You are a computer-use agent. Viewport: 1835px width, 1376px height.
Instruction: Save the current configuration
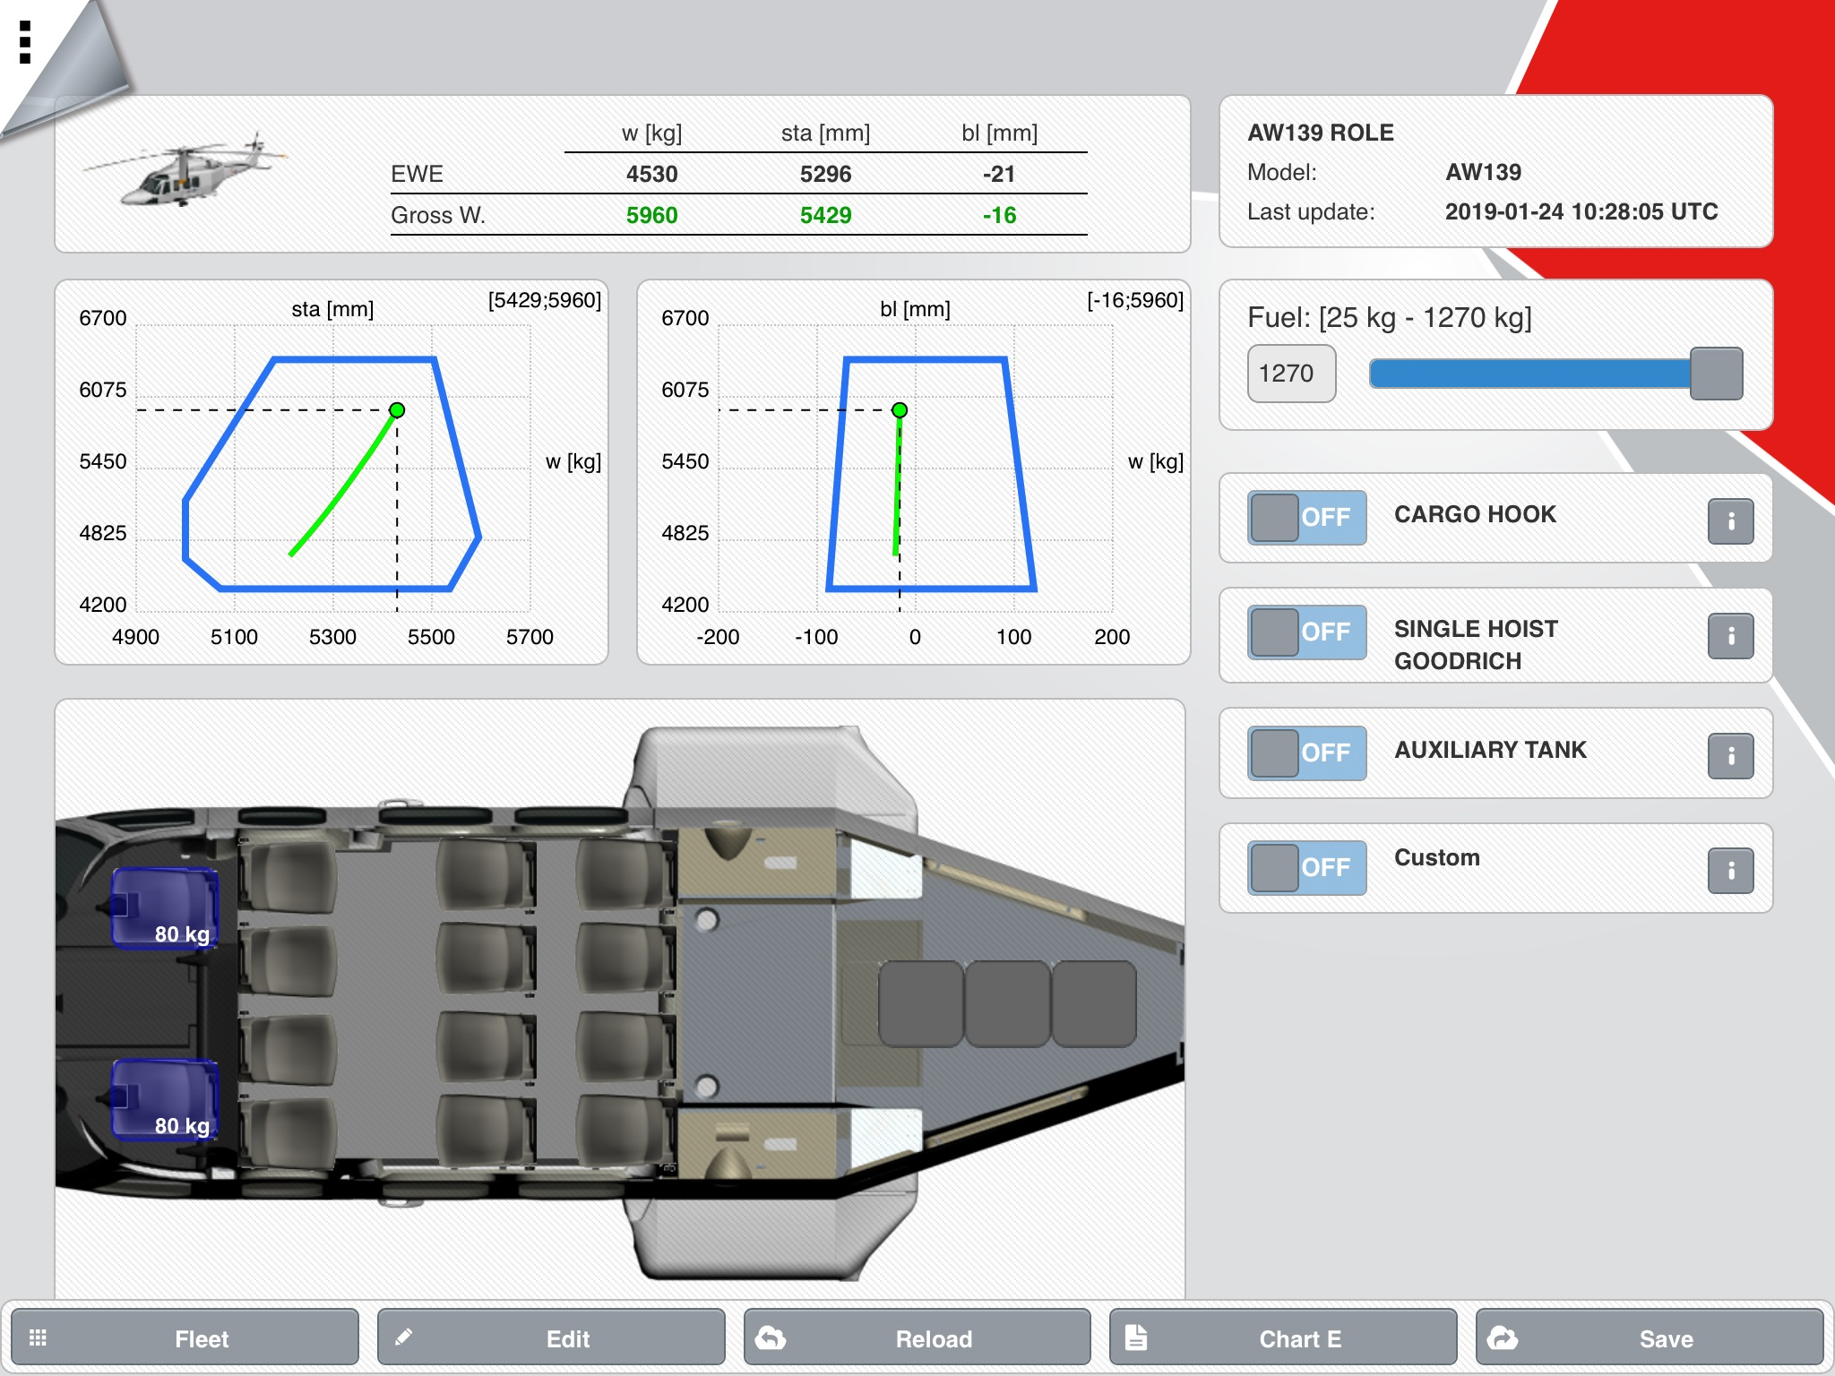pos(1650,1338)
